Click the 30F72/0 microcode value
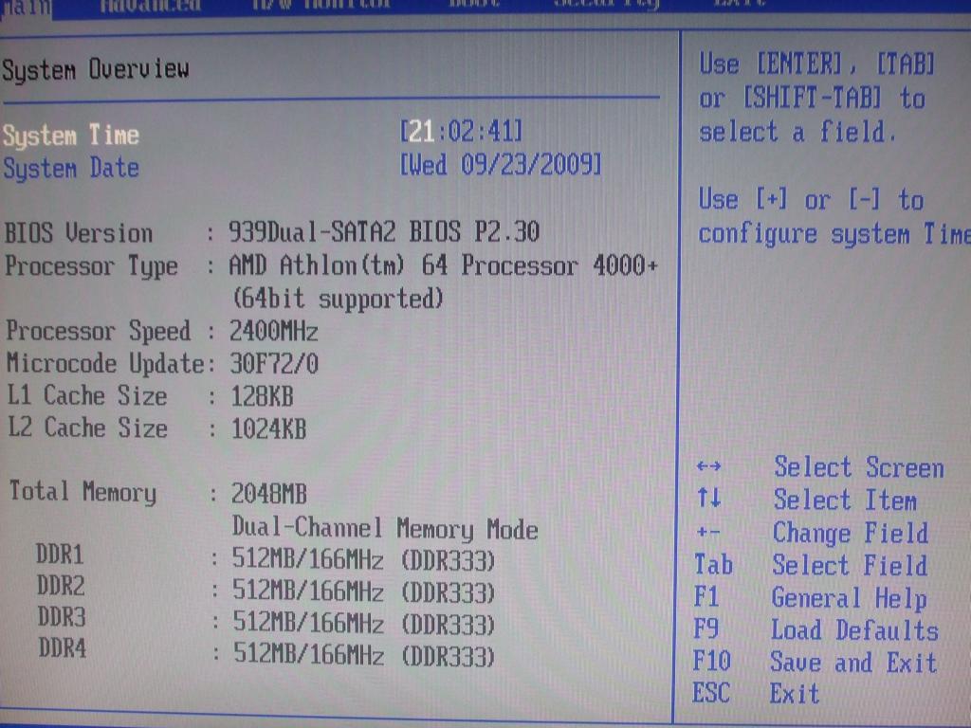971x728 pixels. [x=274, y=364]
